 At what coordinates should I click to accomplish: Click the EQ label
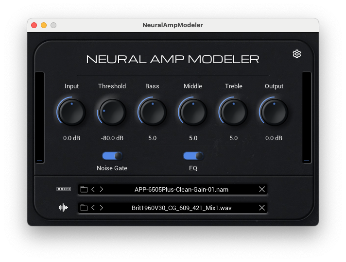pyautogui.click(x=193, y=168)
